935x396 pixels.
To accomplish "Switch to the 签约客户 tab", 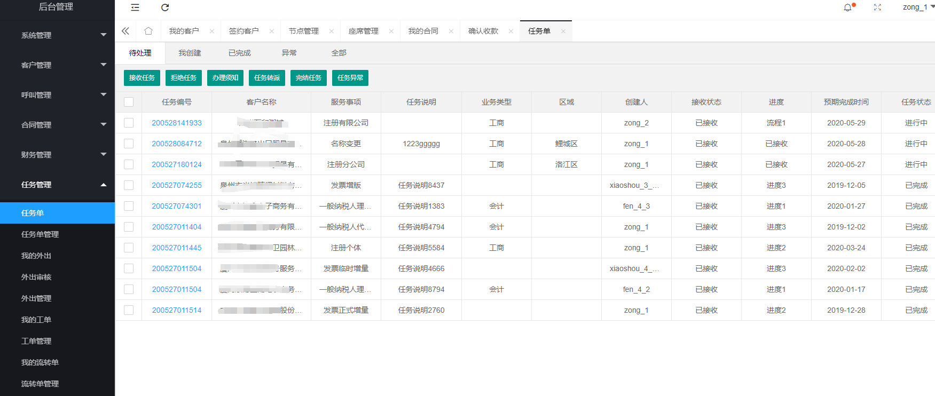I will 243,31.
